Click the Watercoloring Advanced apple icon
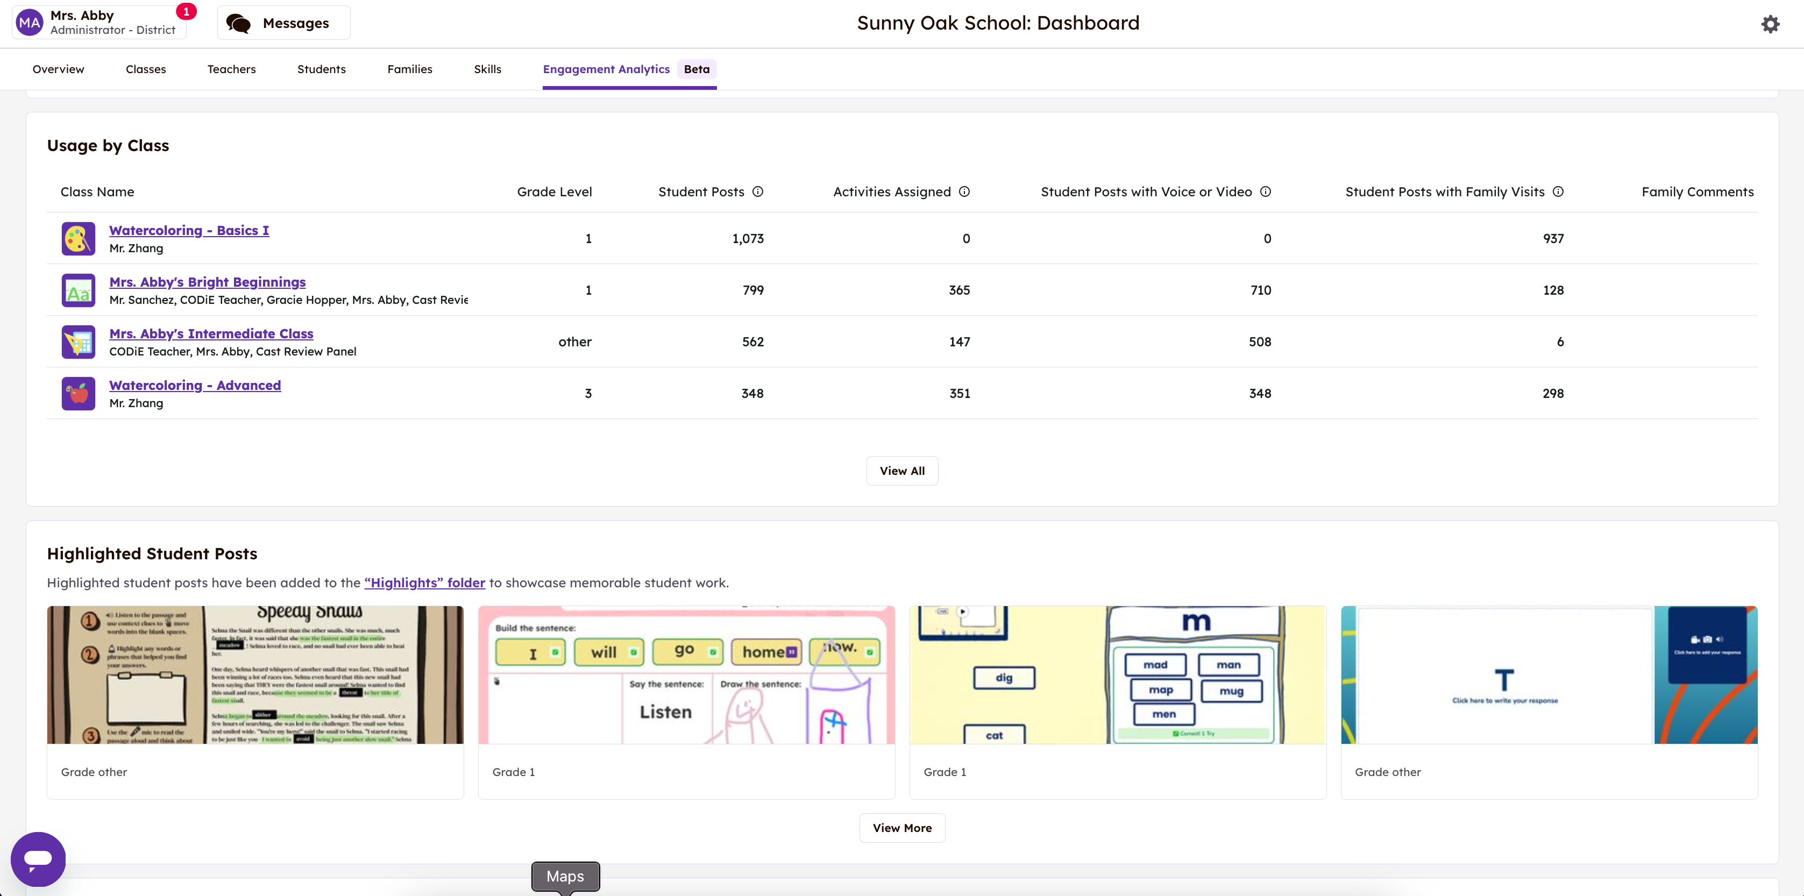This screenshot has width=1804, height=896. (78, 393)
